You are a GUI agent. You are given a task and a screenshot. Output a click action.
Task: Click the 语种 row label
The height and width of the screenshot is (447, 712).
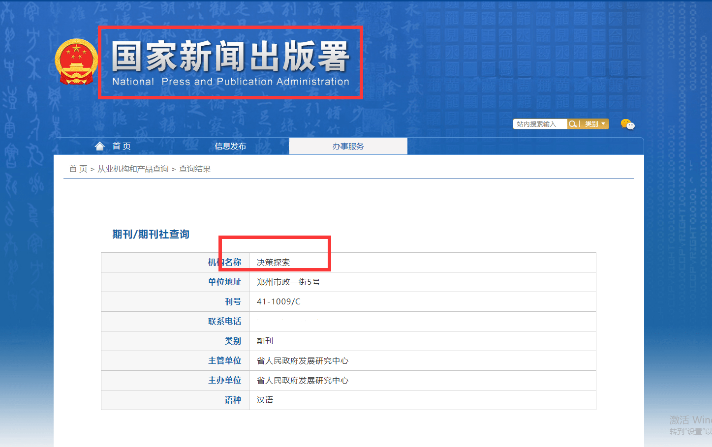pos(233,400)
